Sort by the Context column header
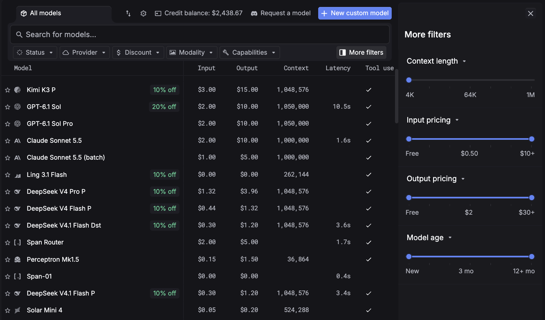 [296, 68]
